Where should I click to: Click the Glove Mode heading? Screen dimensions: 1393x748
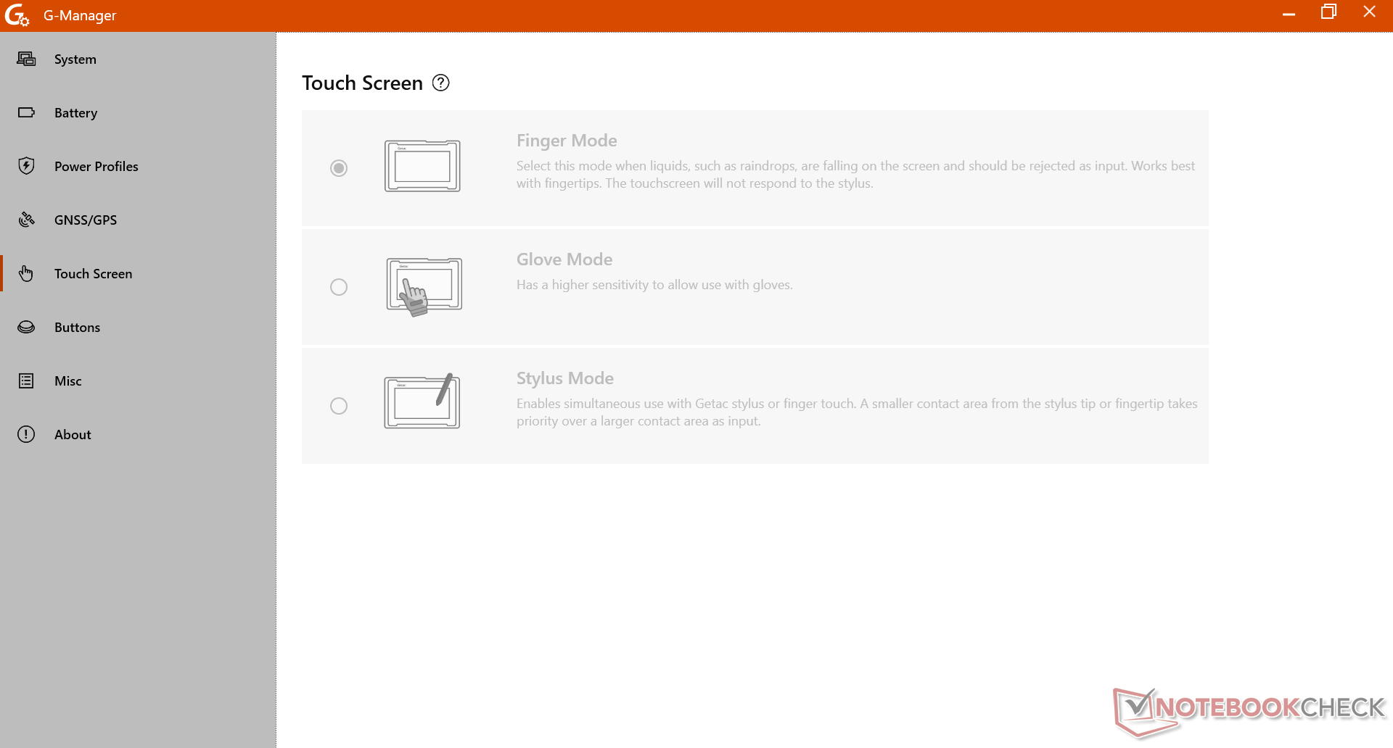tap(564, 259)
